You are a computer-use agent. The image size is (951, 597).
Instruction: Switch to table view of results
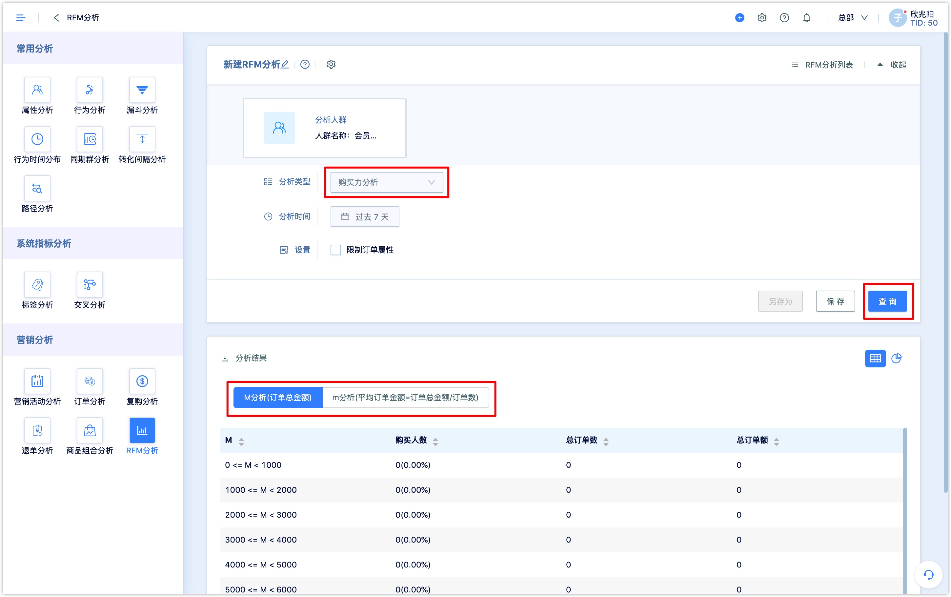coord(875,358)
